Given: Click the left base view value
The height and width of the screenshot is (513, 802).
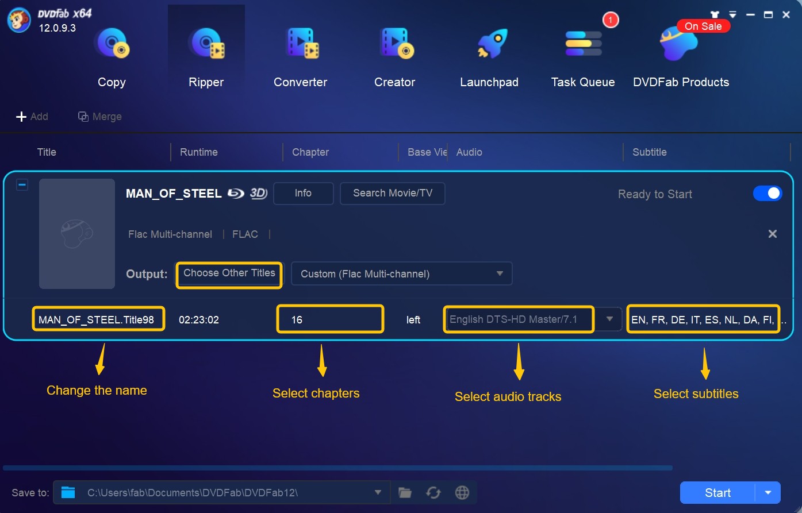Looking at the screenshot, I should 413,320.
